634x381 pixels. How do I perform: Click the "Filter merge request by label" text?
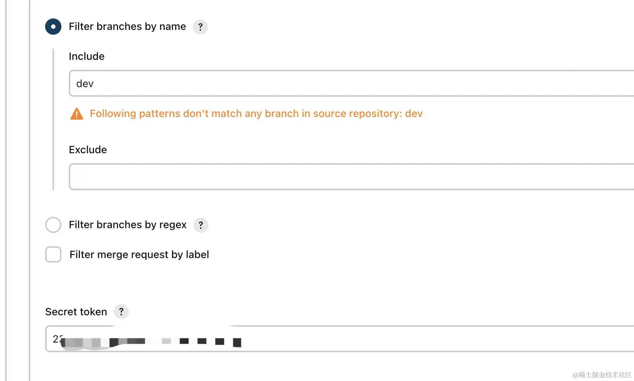(x=139, y=255)
